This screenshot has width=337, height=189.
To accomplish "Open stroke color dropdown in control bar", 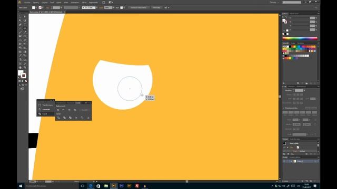I will click(43, 8).
